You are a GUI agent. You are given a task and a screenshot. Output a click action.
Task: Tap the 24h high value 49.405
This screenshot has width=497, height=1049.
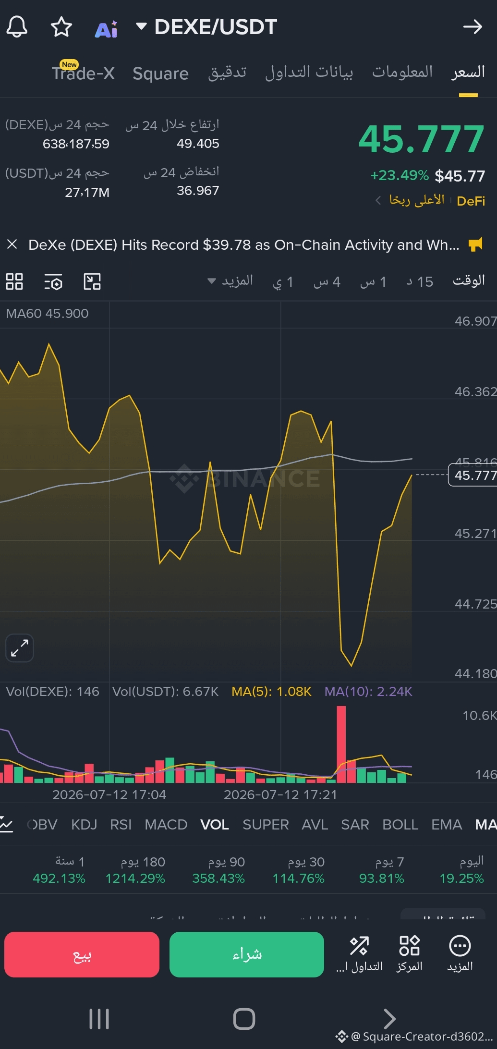198,144
